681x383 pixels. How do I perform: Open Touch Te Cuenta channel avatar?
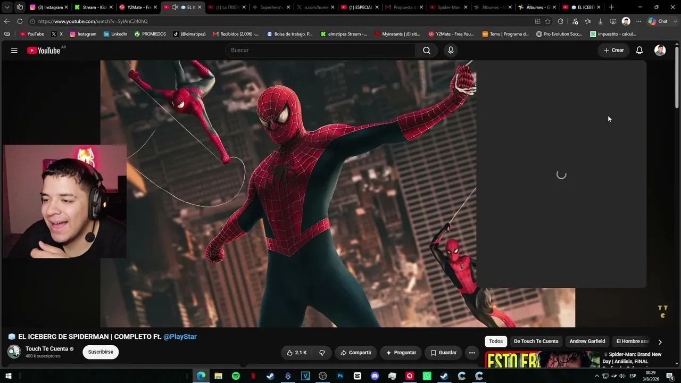14,352
